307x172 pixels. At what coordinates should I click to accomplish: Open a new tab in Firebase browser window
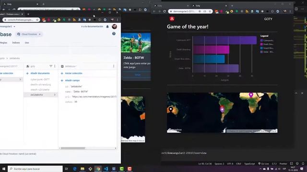28,14
